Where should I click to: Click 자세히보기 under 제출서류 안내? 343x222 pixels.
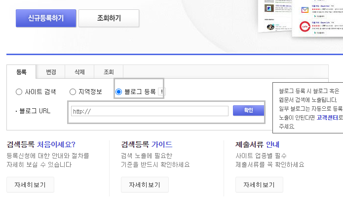click(x=259, y=185)
